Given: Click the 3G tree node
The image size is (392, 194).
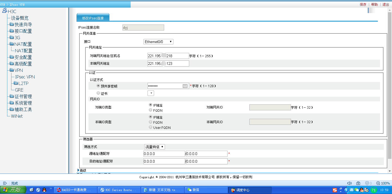Looking at the screenshot, I should [x=17, y=38].
